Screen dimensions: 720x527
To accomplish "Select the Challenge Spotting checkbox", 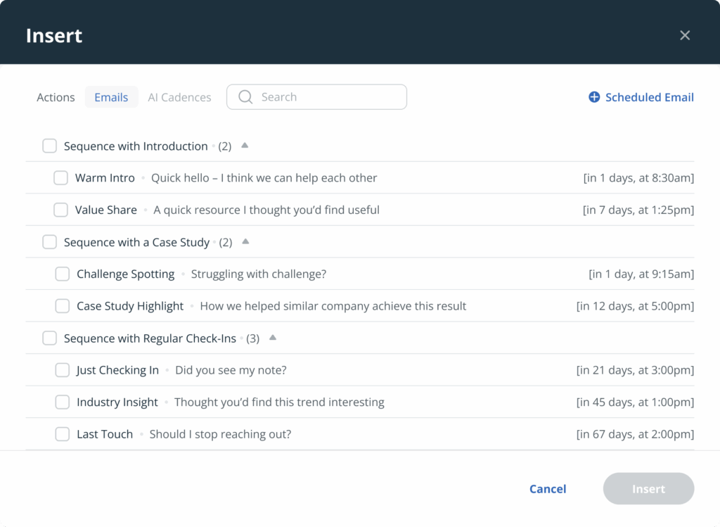I will [62, 274].
